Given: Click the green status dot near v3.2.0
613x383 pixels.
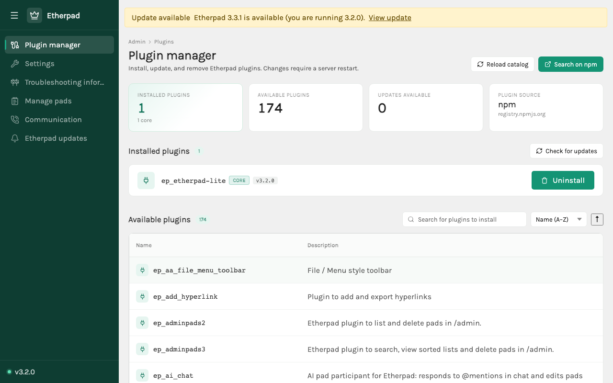Looking at the screenshot, I should [x=9, y=372].
